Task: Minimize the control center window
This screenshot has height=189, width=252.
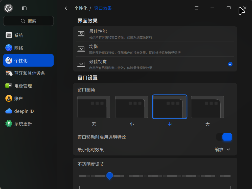Action: pyautogui.click(x=213, y=8)
